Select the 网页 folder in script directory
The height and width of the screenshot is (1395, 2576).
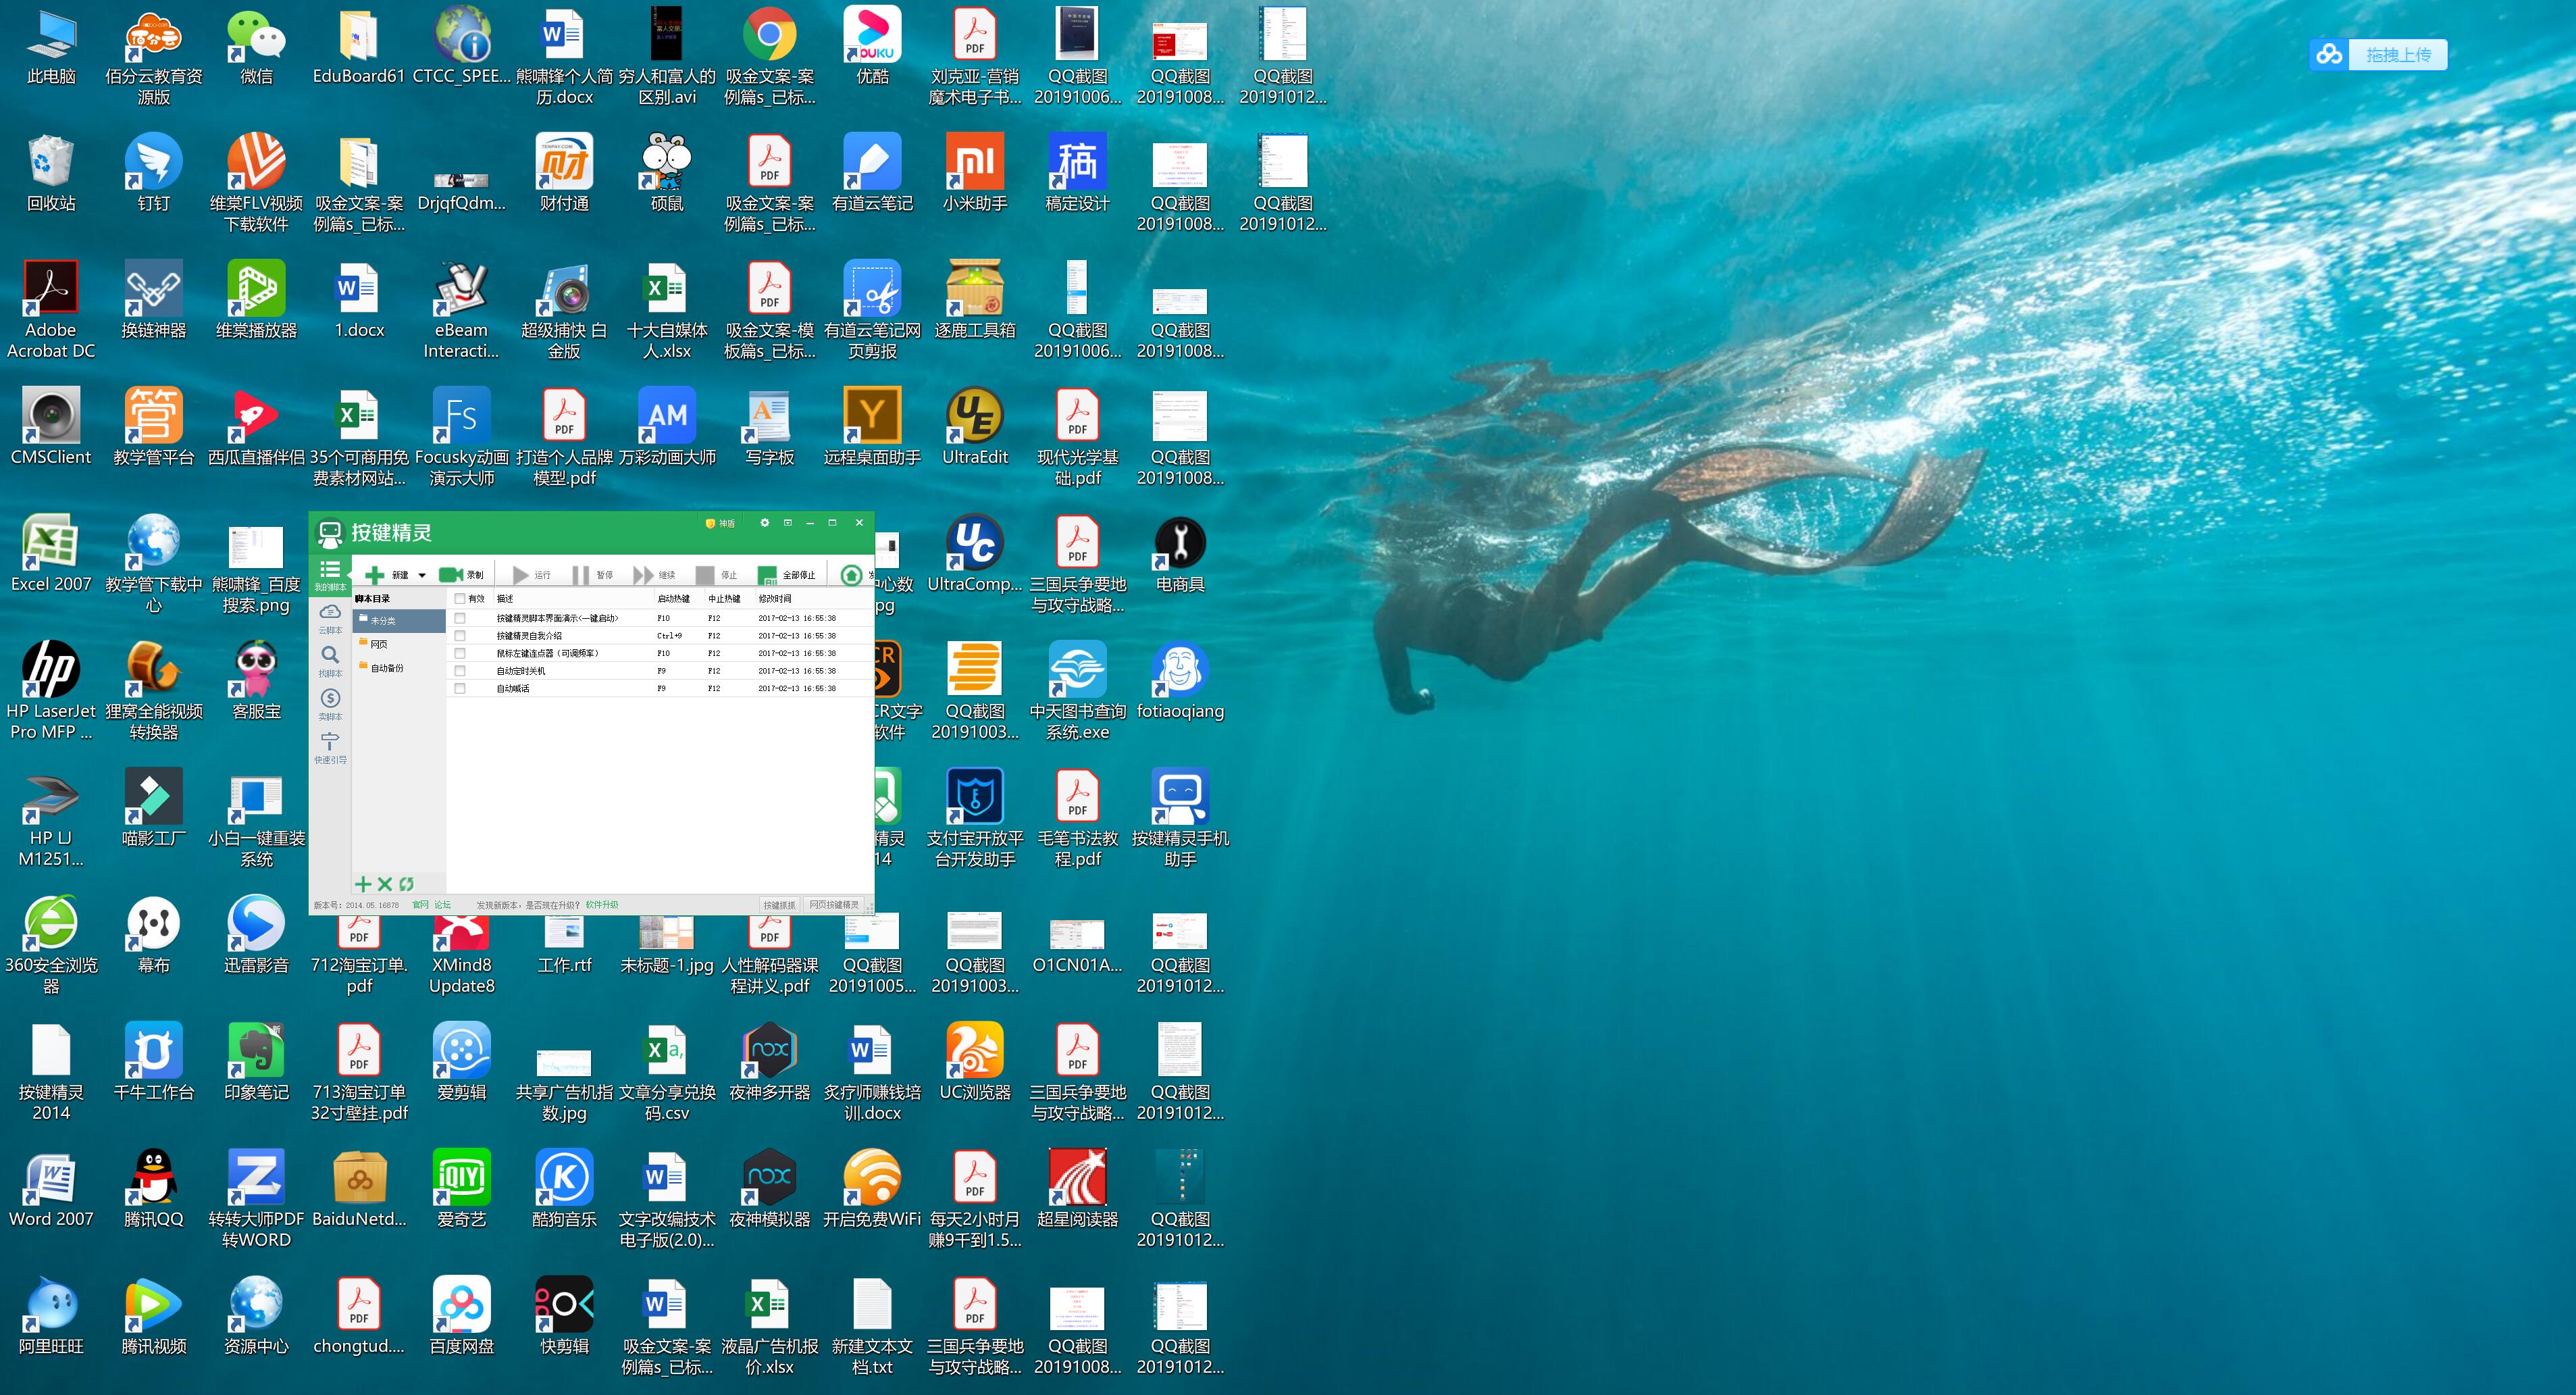[379, 644]
